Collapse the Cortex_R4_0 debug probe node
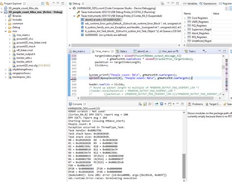Viewport: 232px width, 182px height. point(74,16)
